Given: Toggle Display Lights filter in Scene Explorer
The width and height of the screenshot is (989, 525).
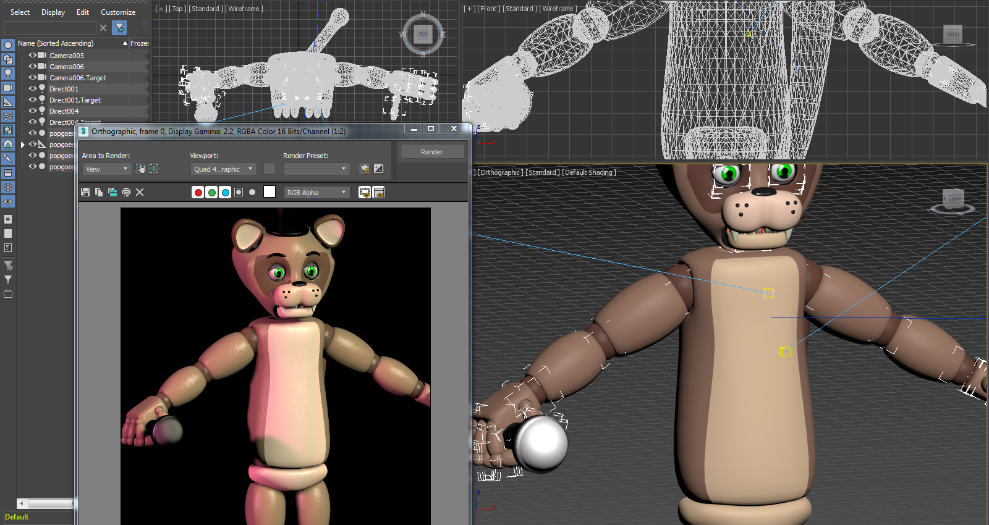Looking at the screenshot, I should [x=8, y=73].
